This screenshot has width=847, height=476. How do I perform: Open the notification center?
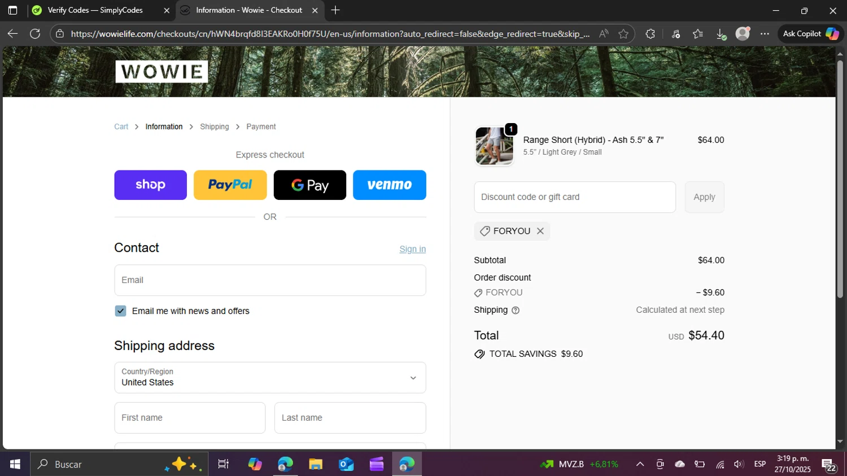[829, 465]
